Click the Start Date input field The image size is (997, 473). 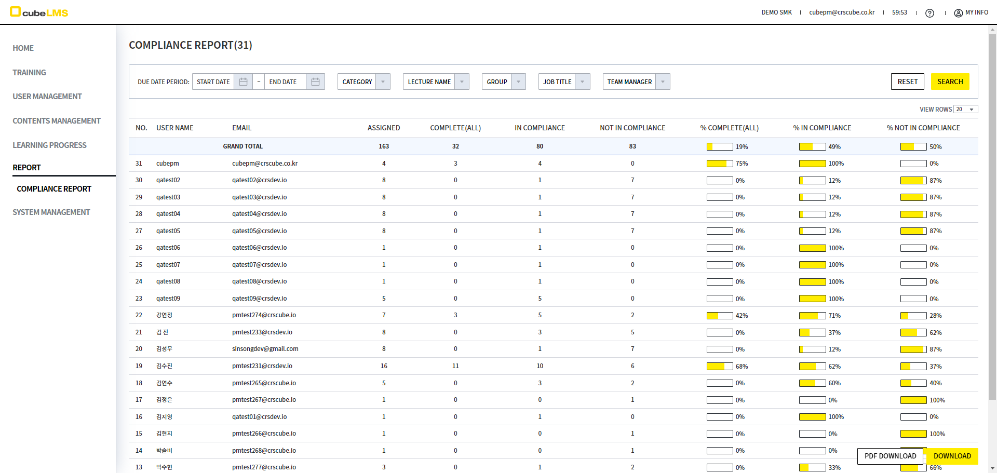coord(213,82)
